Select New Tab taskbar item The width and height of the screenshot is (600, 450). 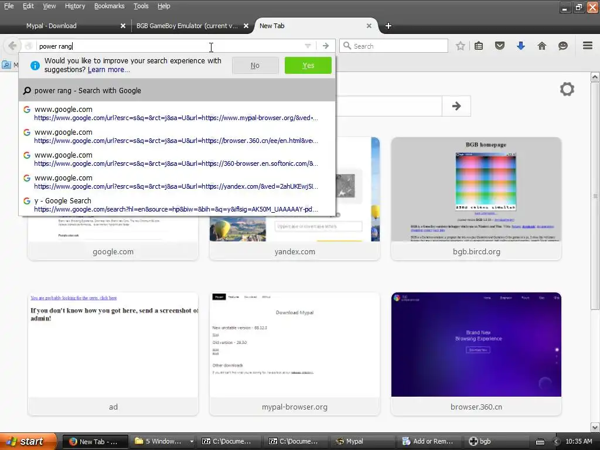pyautogui.click(x=96, y=442)
